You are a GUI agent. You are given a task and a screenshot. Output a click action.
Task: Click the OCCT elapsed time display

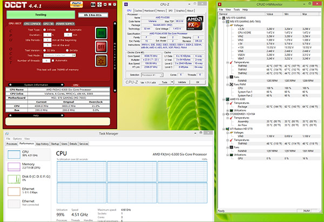[x=93, y=15]
